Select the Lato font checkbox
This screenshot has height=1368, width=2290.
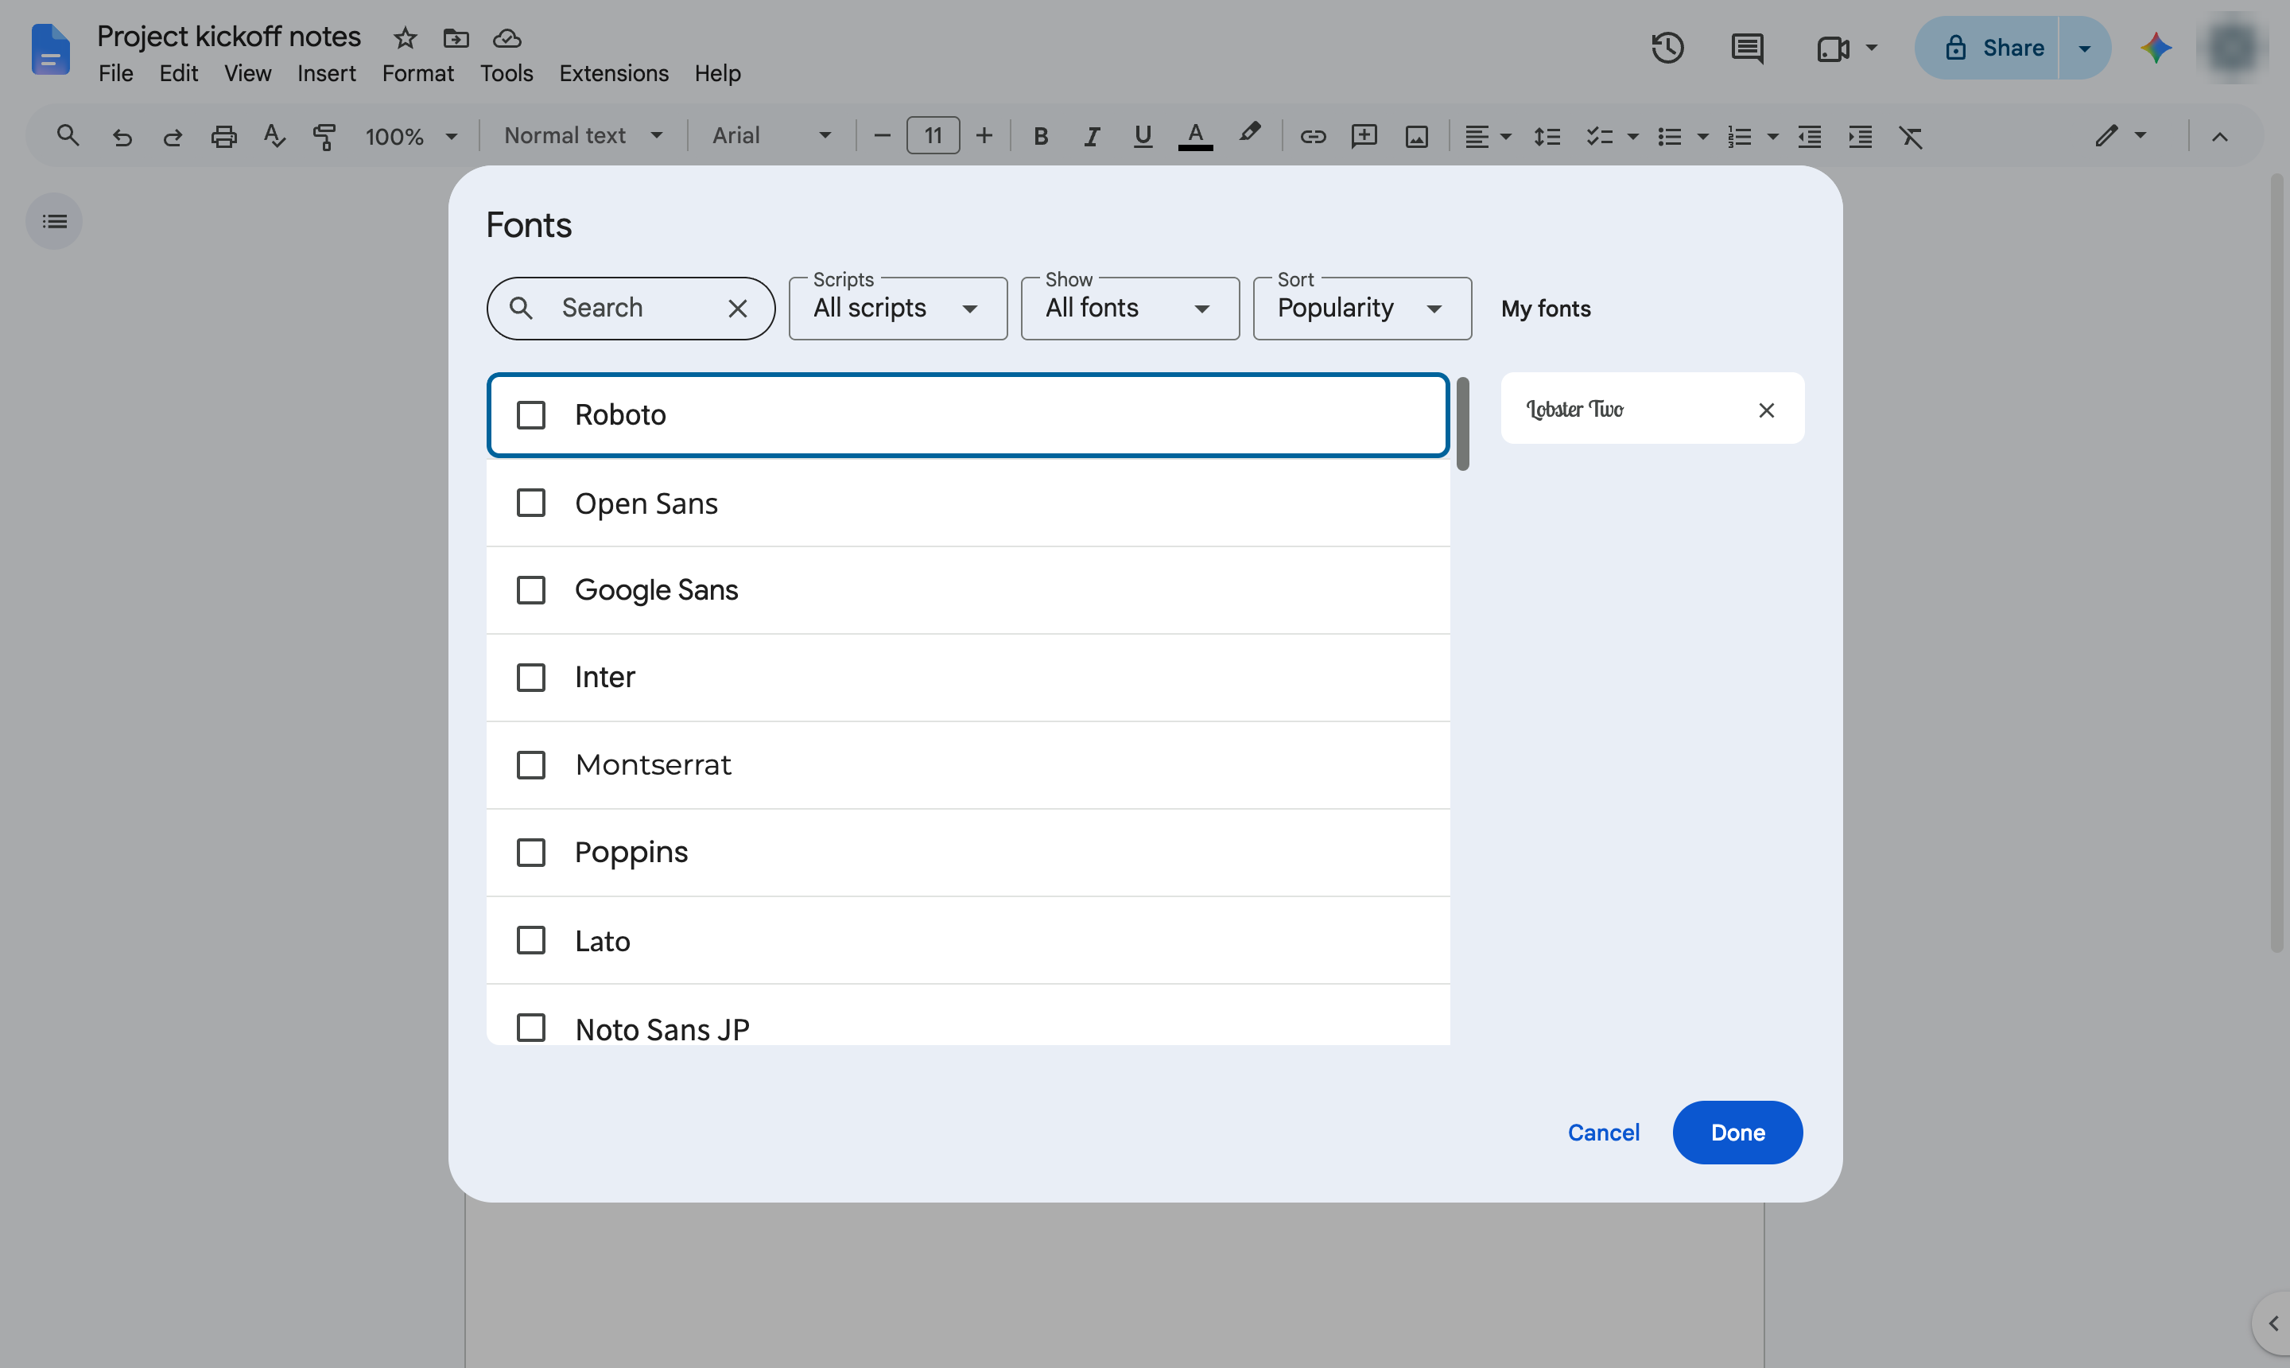pos(531,940)
